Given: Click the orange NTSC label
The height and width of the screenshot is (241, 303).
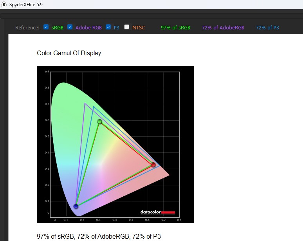Looking at the screenshot, I should pyautogui.click(x=139, y=28).
